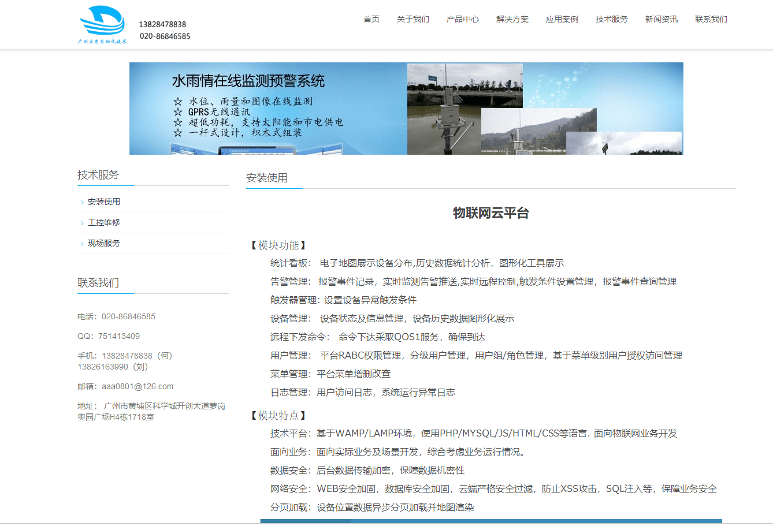Open 产品中心 in the top navigation
Screen dimensions: 773x526
[x=462, y=19]
